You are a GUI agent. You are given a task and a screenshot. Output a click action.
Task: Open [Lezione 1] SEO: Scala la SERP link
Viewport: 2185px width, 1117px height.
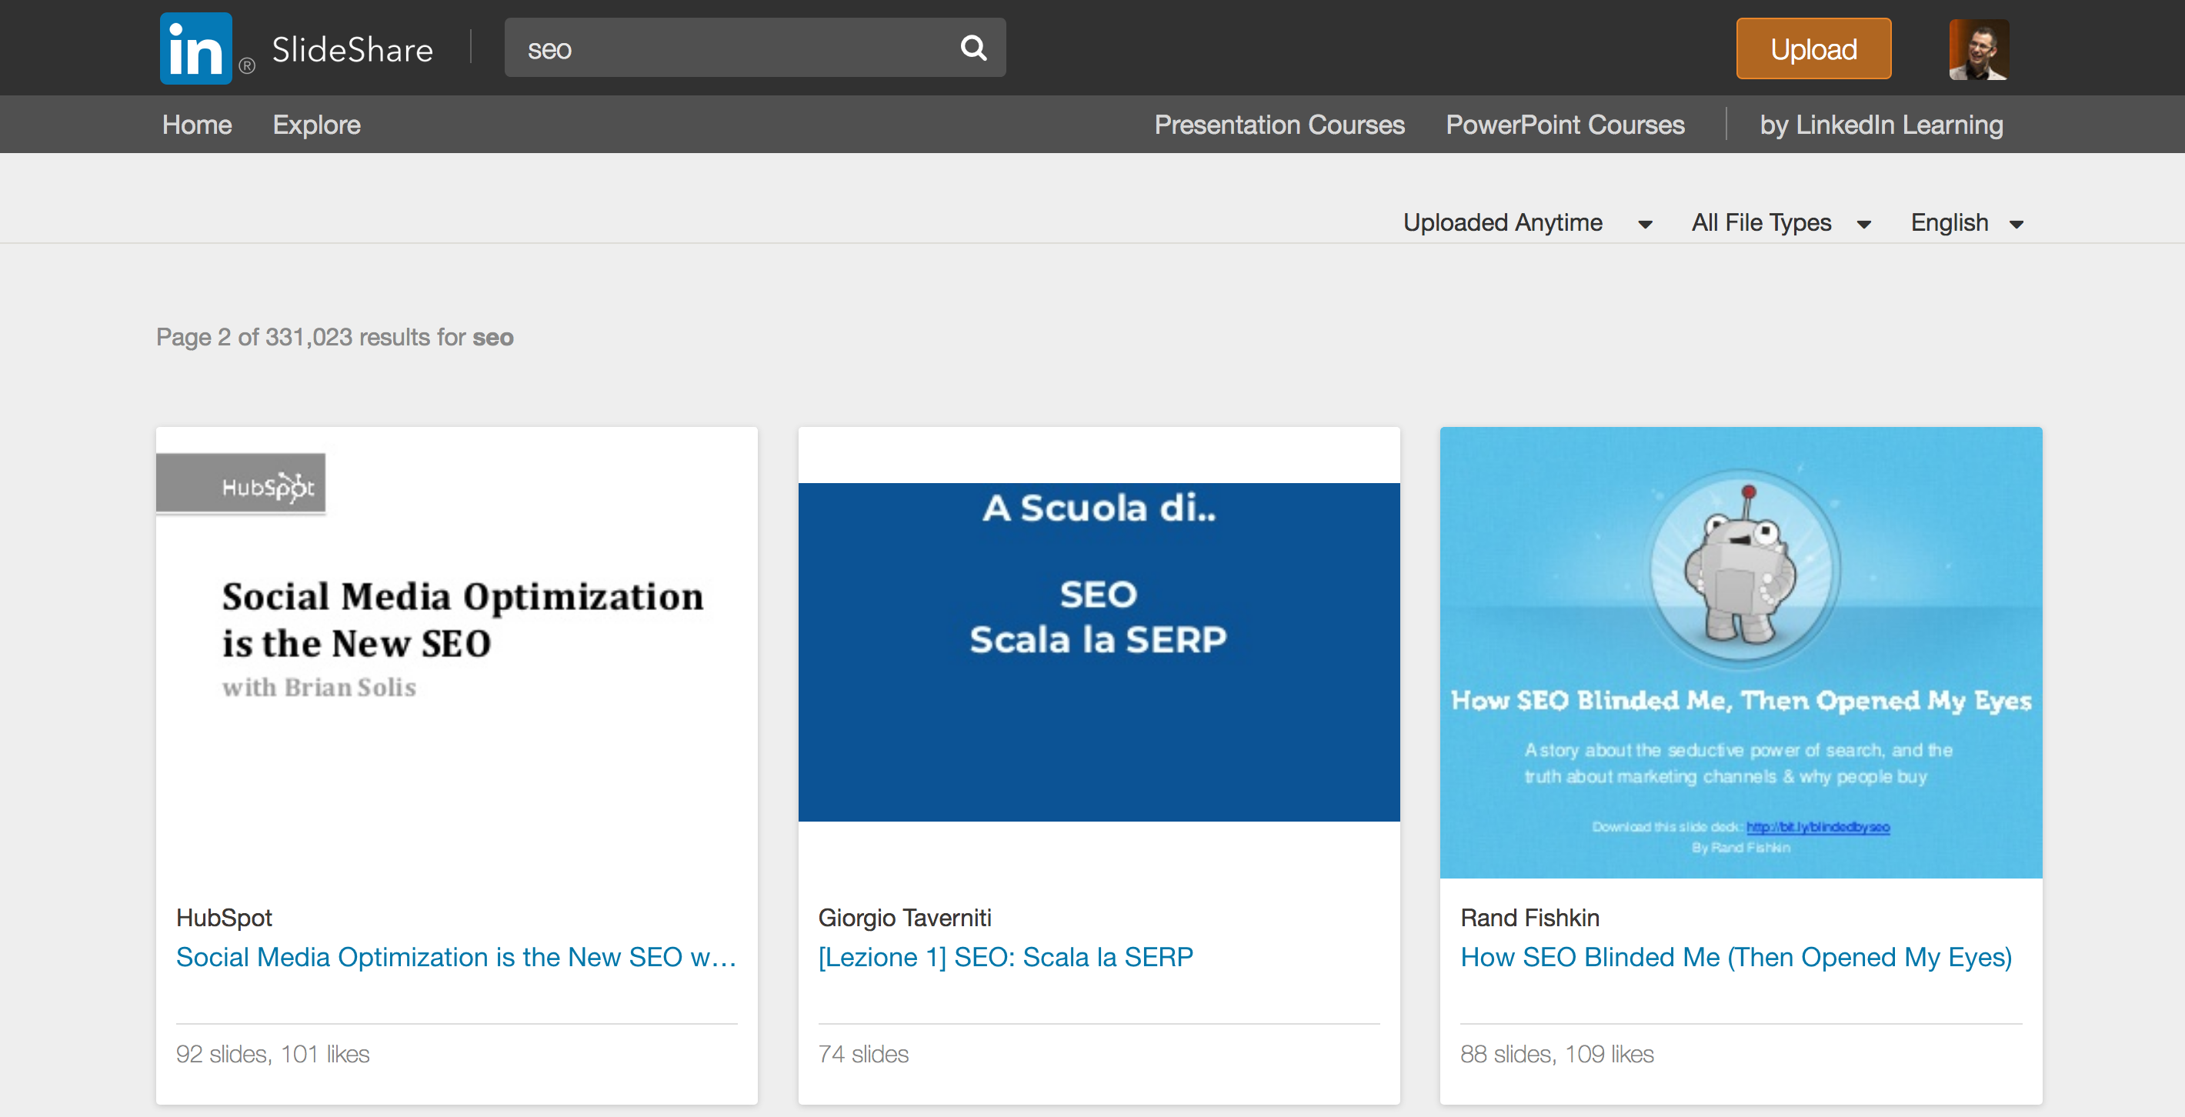point(1005,957)
